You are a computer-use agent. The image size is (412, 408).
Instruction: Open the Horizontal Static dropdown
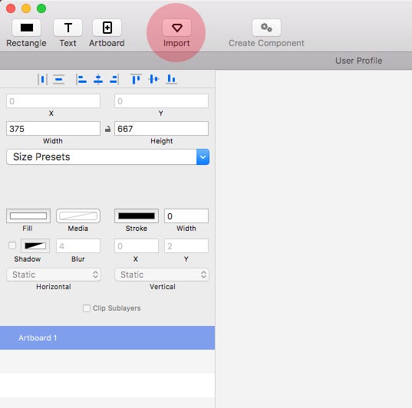[x=54, y=275]
